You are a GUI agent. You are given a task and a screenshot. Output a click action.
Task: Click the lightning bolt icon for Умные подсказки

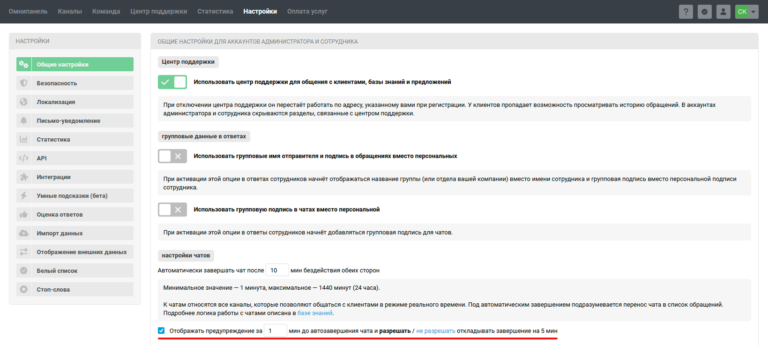23,196
